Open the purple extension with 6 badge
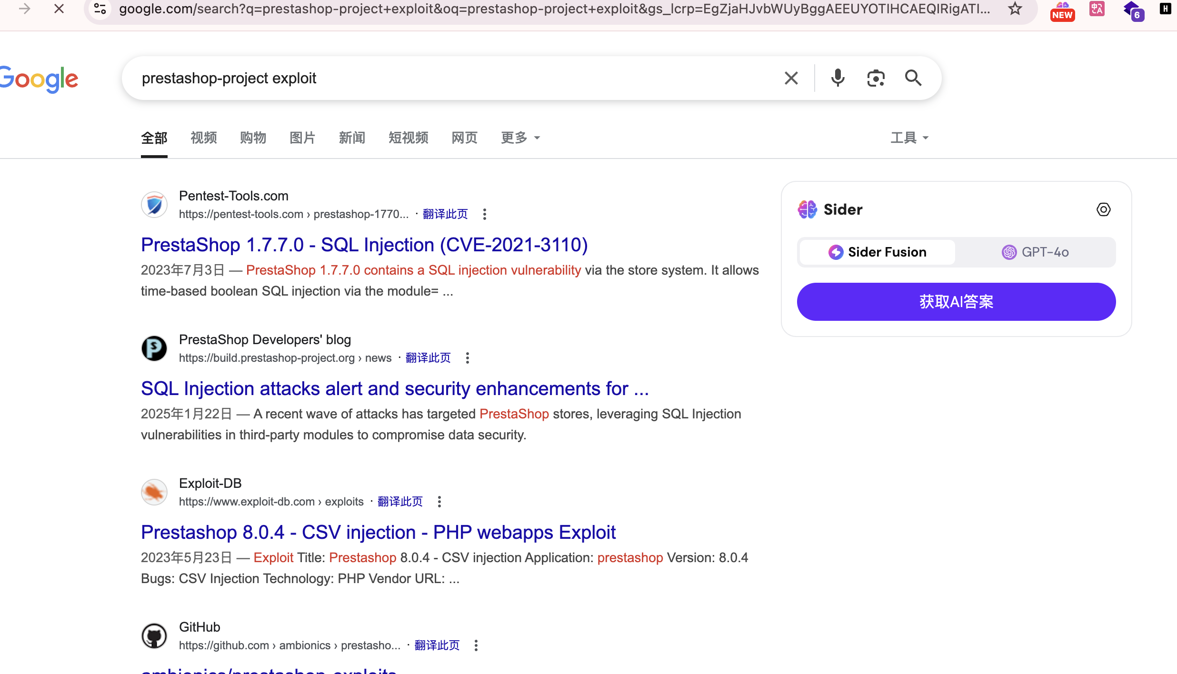The image size is (1177, 674). tap(1133, 10)
